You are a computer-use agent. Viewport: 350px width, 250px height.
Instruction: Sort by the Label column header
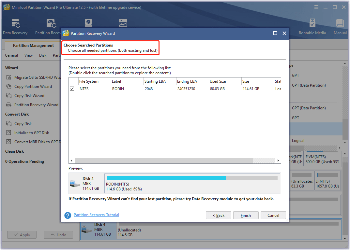pos(127,81)
